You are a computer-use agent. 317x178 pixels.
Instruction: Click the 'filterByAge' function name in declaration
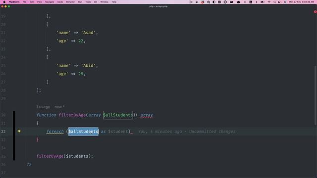(x=72, y=115)
